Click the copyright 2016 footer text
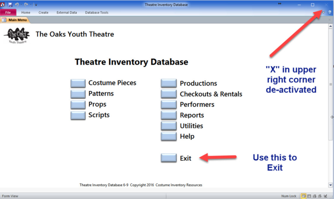The image size is (334, 199). (x=141, y=185)
